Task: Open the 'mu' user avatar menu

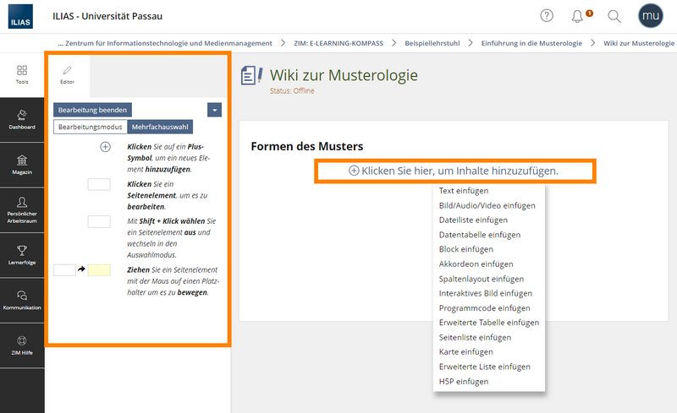Action: [651, 16]
